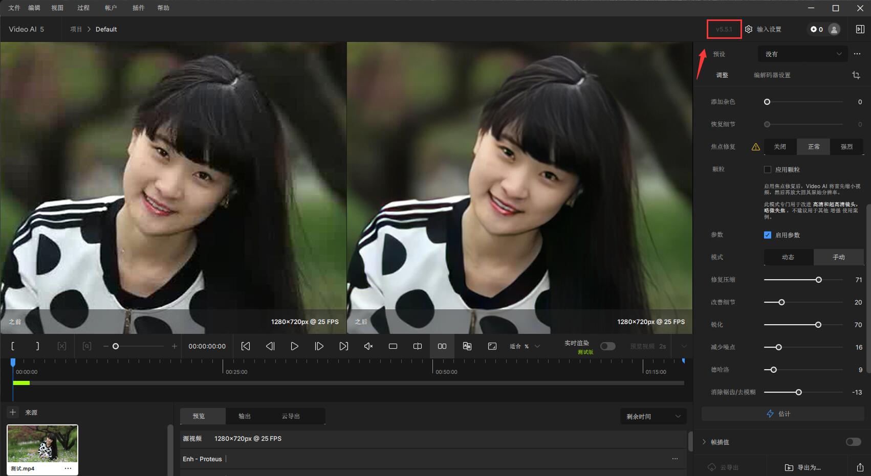Step forward one frame

319,346
